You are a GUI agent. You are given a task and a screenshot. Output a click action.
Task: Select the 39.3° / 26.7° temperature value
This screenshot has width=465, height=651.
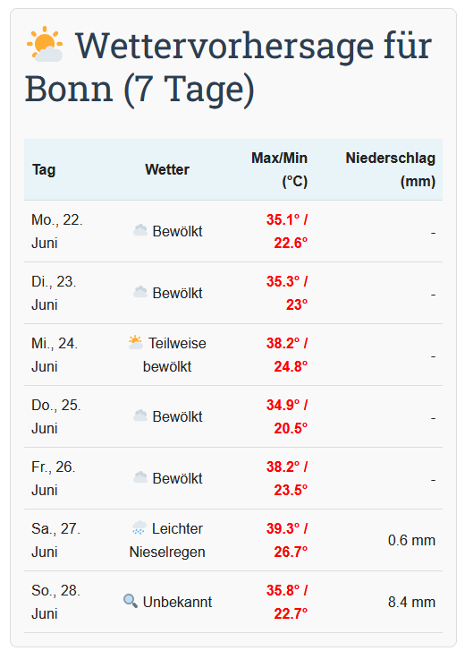click(287, 540)
